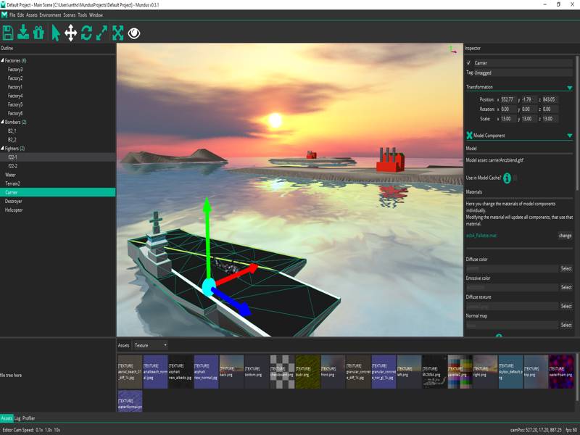Select the arrow Selection tool
The width and height of the screenshot is (580, 435).
(x=56, y=33)
